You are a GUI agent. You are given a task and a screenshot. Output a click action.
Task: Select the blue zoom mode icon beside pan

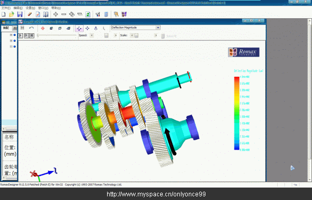pyautogui.click(x=96, y=28)
